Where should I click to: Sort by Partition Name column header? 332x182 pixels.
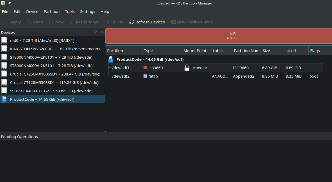[x=246, y=51]
